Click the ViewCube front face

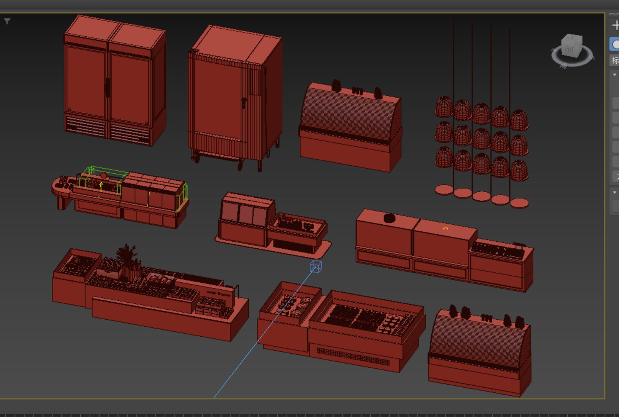(570, 49)
